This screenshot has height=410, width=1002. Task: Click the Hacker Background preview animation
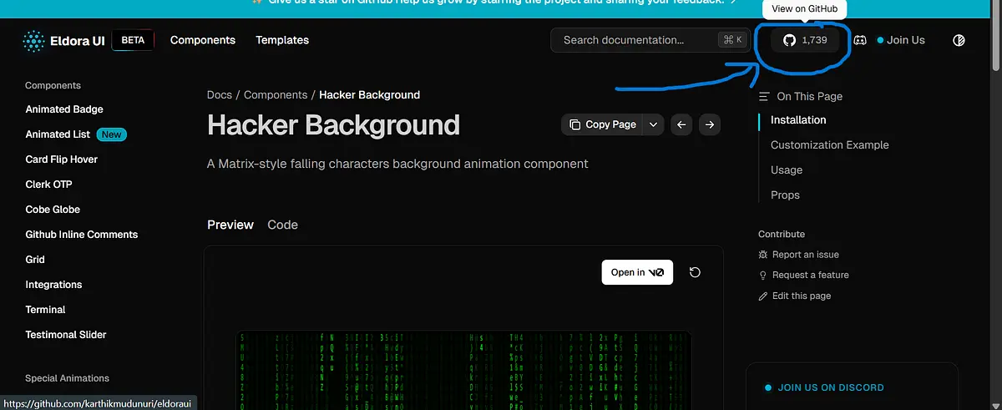[x=464, y=370]
